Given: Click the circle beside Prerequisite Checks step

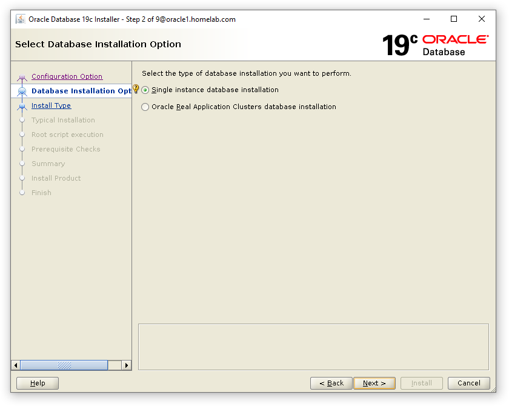Looking at the screenshot, I should (23, 149).
